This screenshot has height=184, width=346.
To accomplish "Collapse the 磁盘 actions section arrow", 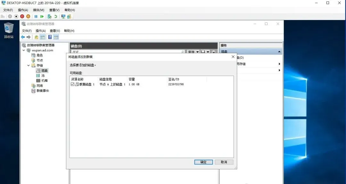I will tap(279, 52).
